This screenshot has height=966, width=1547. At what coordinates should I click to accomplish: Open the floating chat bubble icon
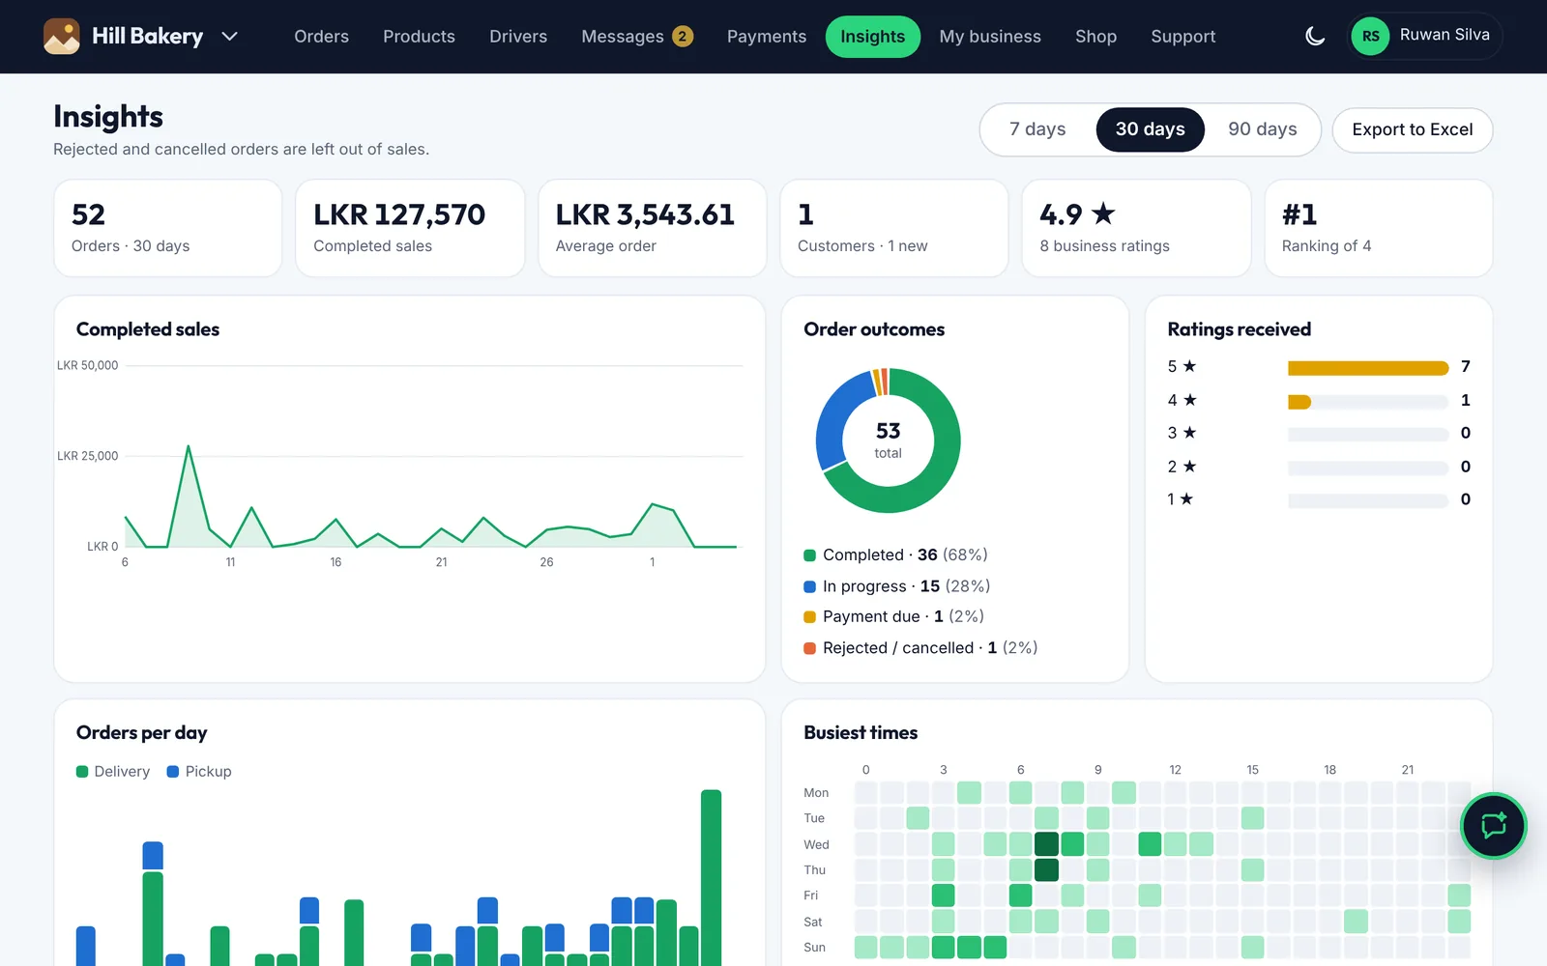(1494, 826)
